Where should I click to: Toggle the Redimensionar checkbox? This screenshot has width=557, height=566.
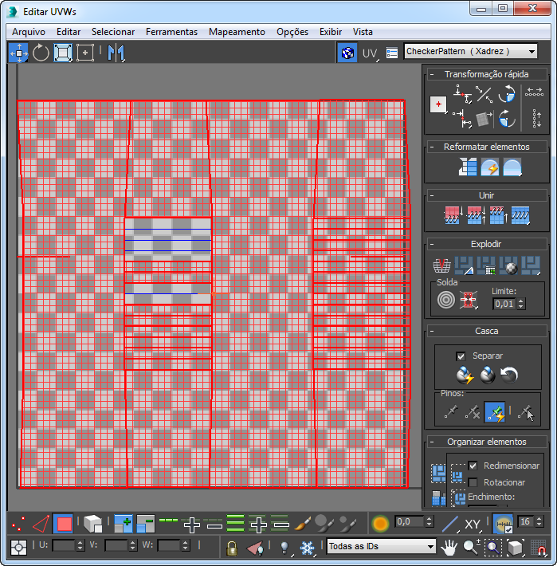coord(473,466)
